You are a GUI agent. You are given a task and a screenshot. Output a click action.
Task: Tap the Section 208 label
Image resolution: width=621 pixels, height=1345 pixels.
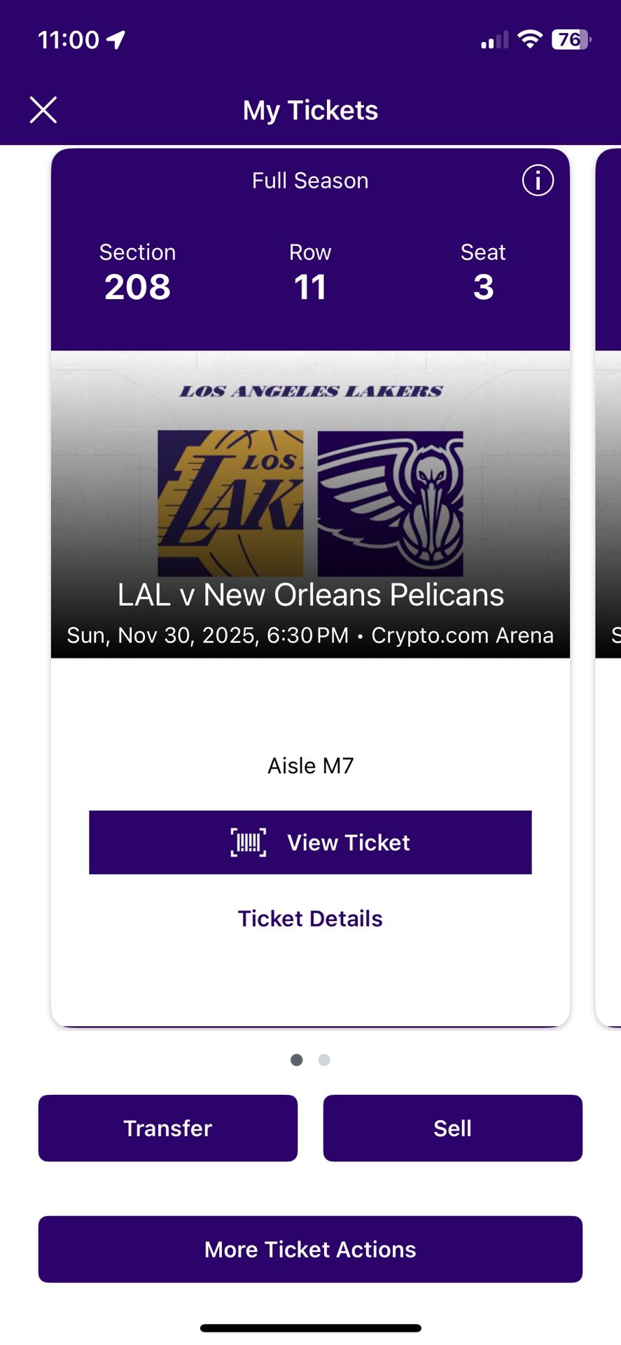click(137, 273)
